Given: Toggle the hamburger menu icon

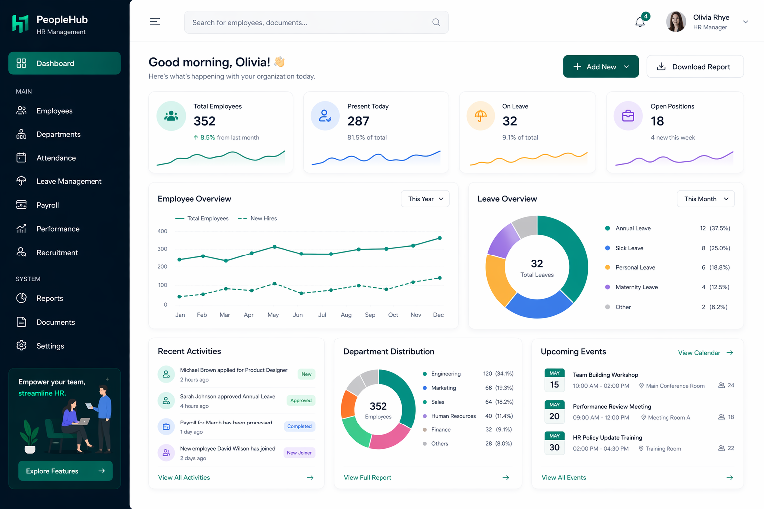Looking at the screenshot, I should pos(155,22).
